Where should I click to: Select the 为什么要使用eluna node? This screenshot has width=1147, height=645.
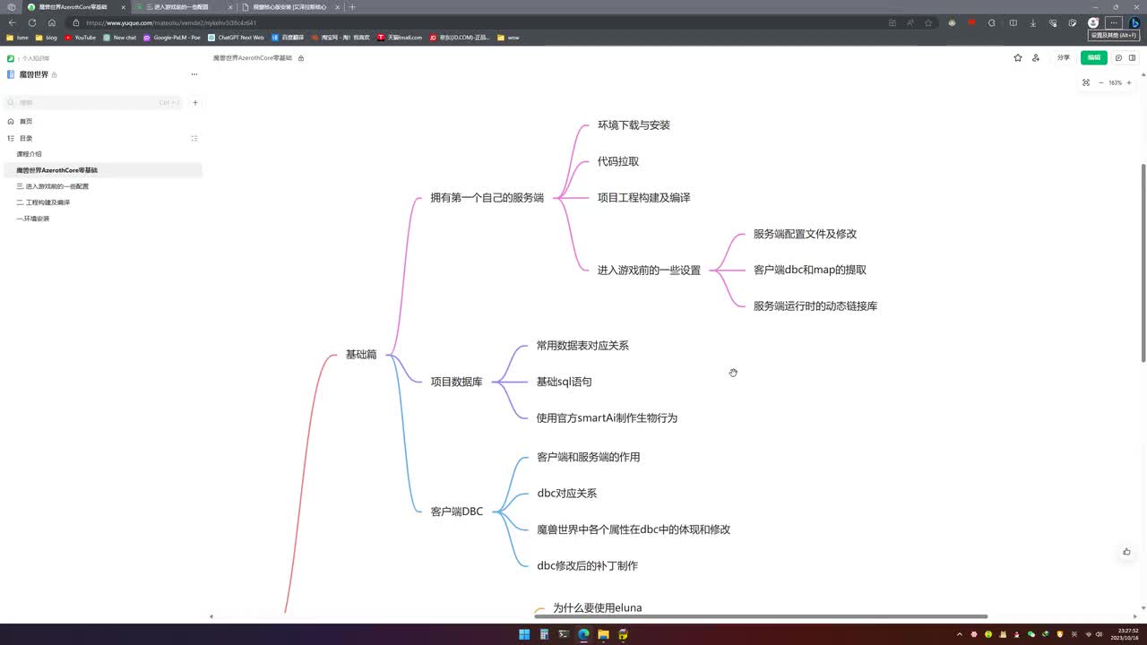pos(597,608)
